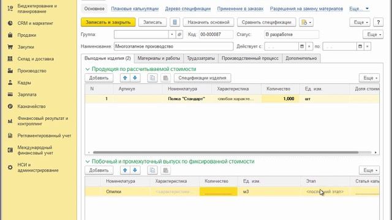Viewport: 392px width, 220px height.
Task: Open Международный финансовый учет icon
Action: [x=10, y=150]
